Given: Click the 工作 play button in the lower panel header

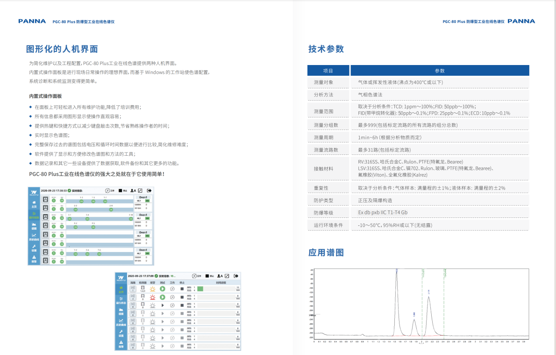Looking at the screenshot, I should point(193,276).
